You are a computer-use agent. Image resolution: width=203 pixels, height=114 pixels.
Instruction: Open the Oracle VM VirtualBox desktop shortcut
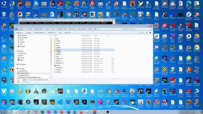pos(197,5)
